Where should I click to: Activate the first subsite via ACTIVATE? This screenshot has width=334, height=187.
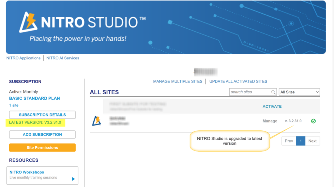272,106
